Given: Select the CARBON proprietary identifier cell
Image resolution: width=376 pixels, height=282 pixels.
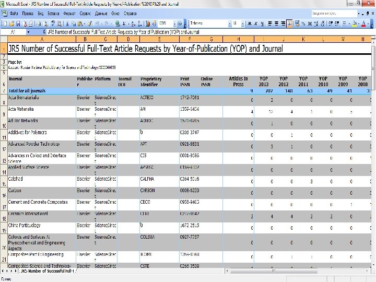Looking at the screenshot, I should [159, 193].
